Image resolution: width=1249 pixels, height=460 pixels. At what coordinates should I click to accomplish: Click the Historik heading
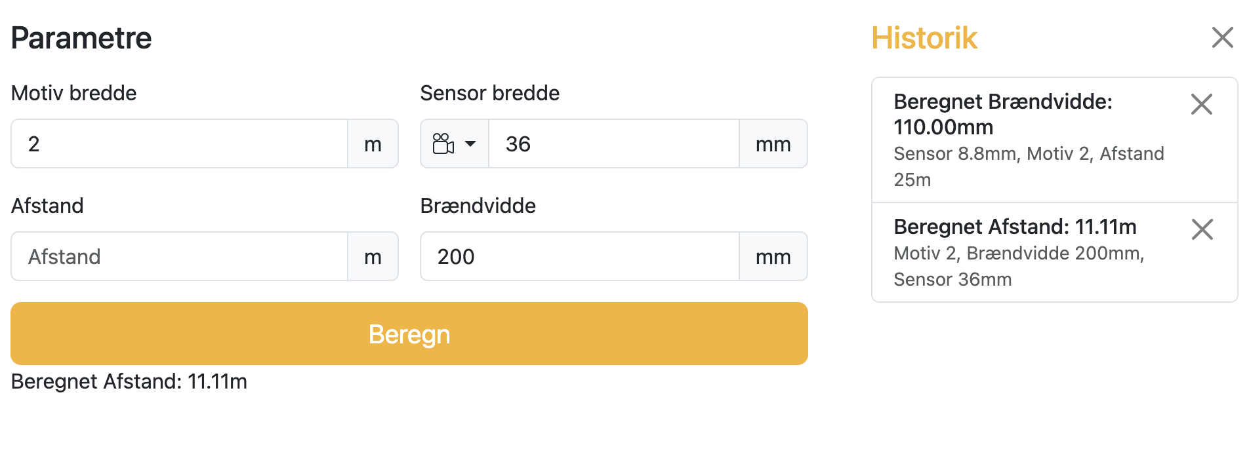tap(924, 38)
